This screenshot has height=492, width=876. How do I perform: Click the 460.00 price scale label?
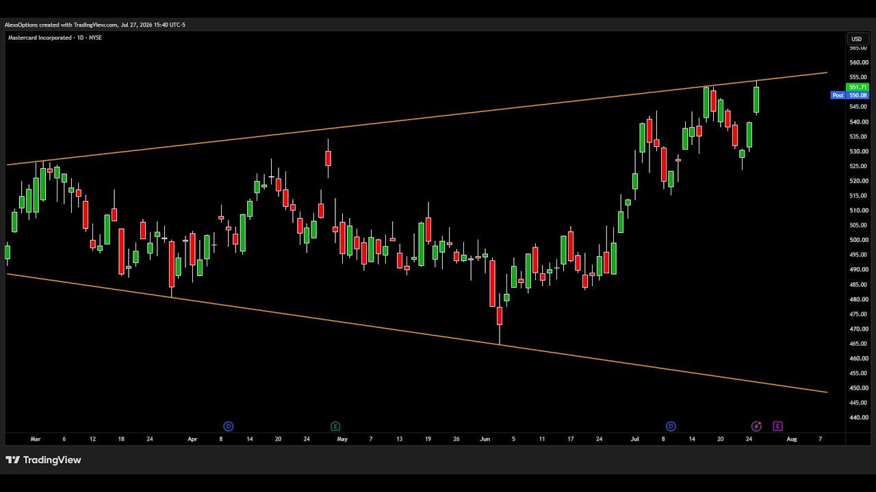pos(858,359)
